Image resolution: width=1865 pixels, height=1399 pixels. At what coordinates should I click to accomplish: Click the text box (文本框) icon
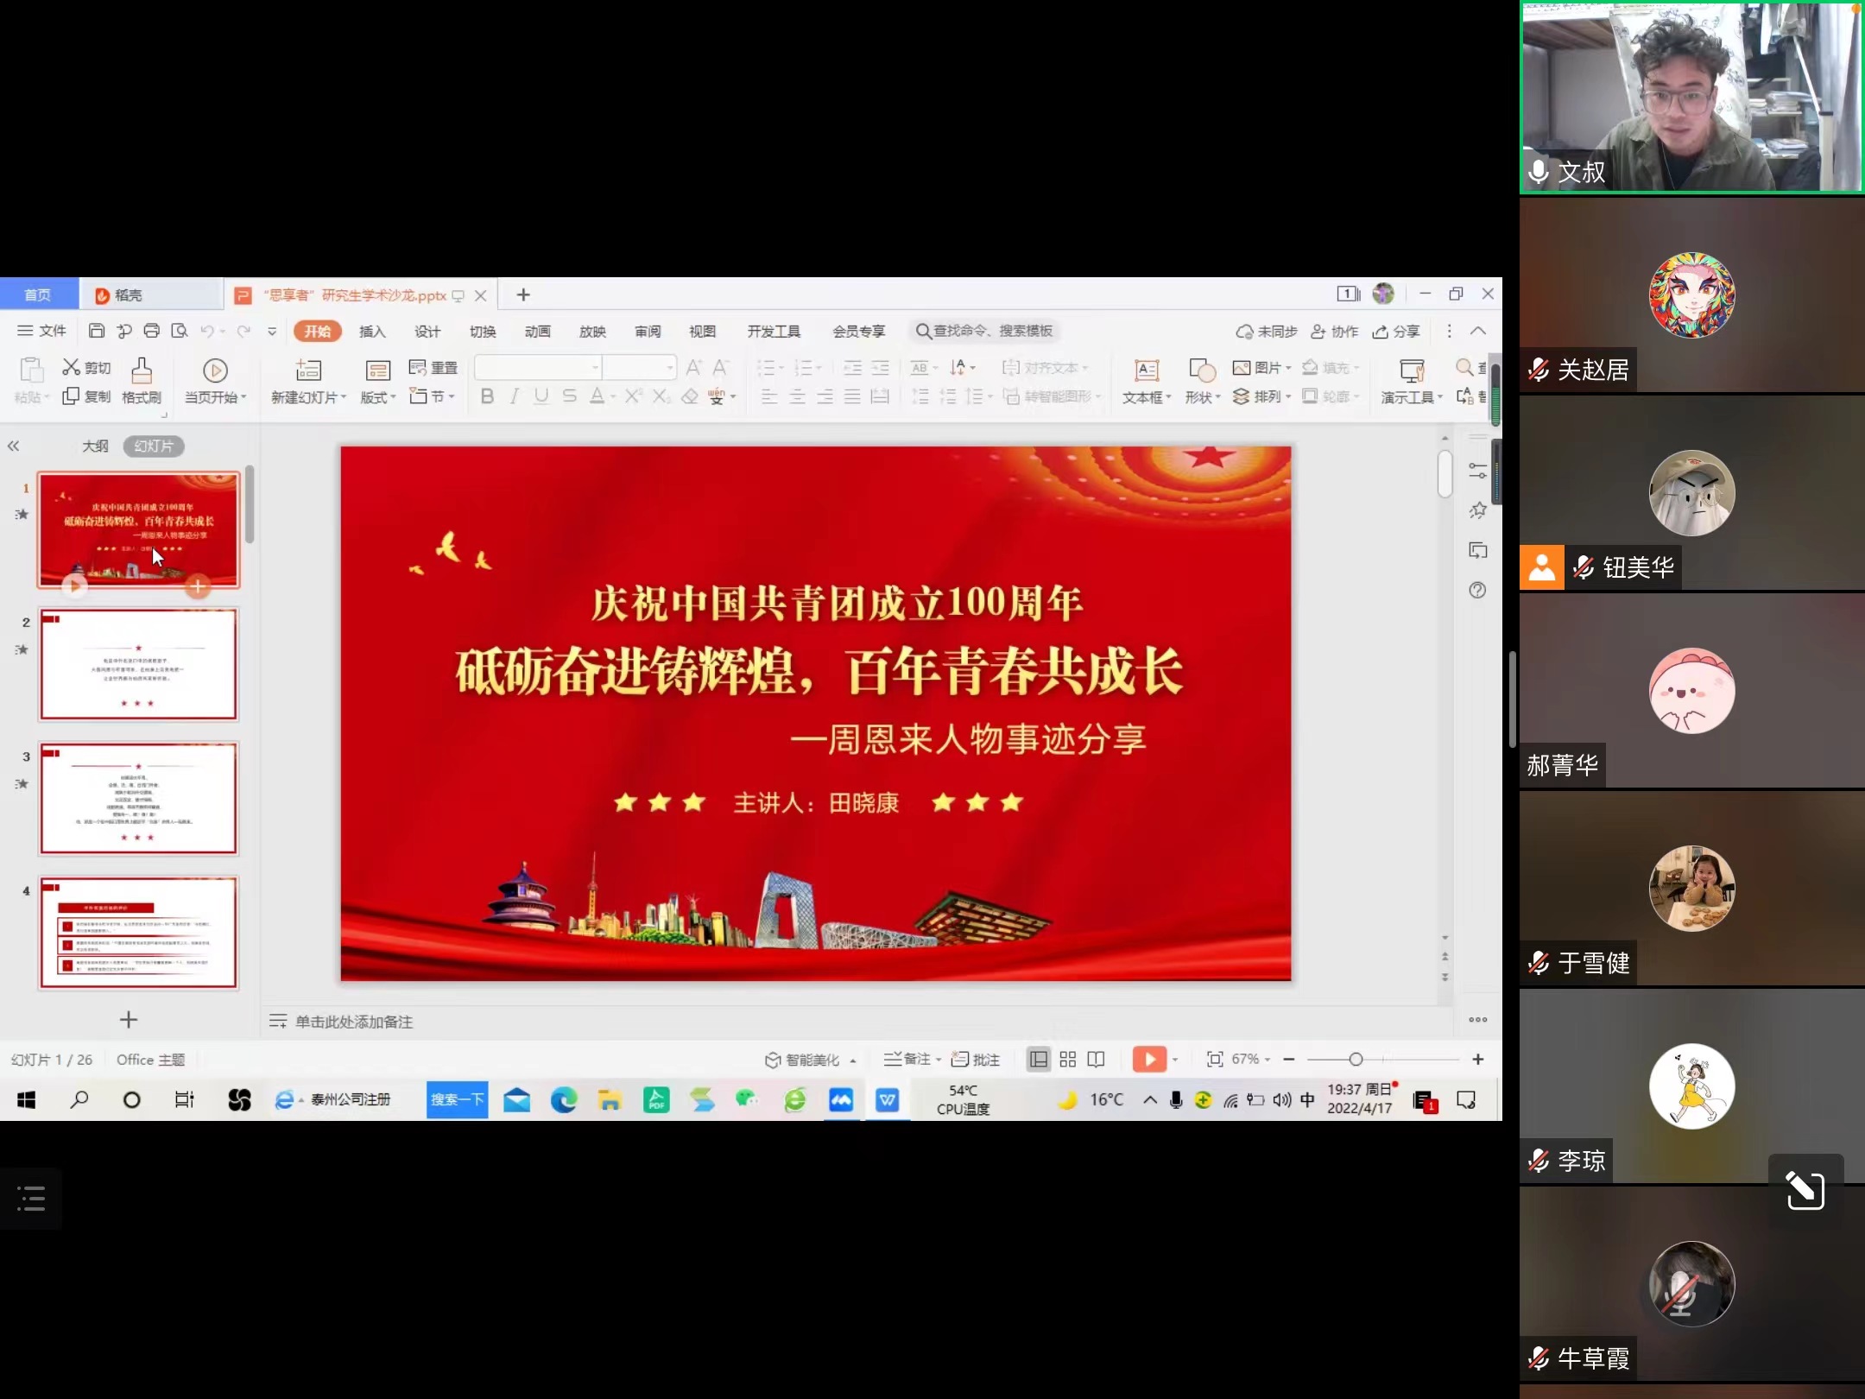coord(1146,371)
